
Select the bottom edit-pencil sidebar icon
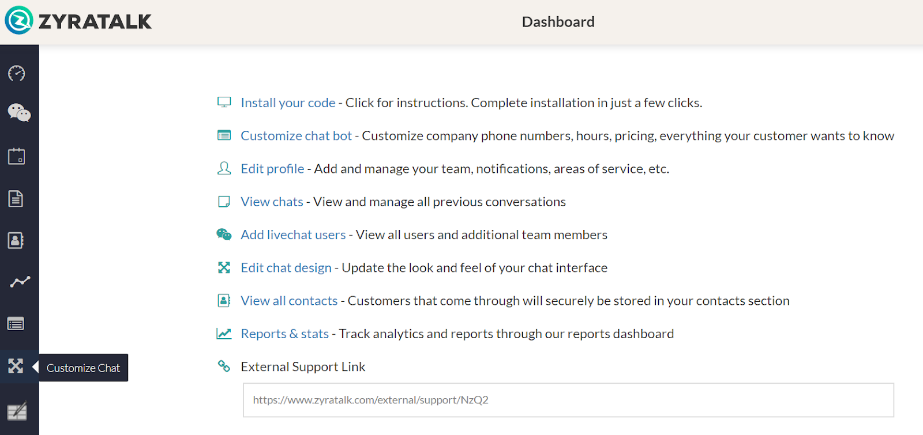point(17,411)
